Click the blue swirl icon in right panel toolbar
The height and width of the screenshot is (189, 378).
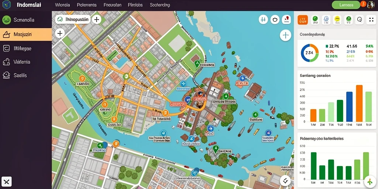pyautogui.click(x=326, y=20)
